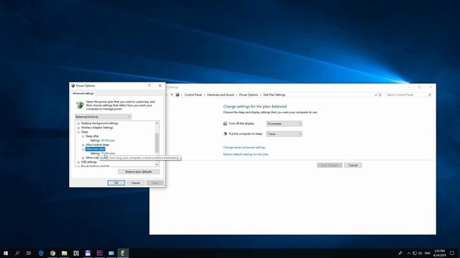This screenshot has width=460, height=258.
Task: Collapse the Sleep after node
Action: coord(83,136)
